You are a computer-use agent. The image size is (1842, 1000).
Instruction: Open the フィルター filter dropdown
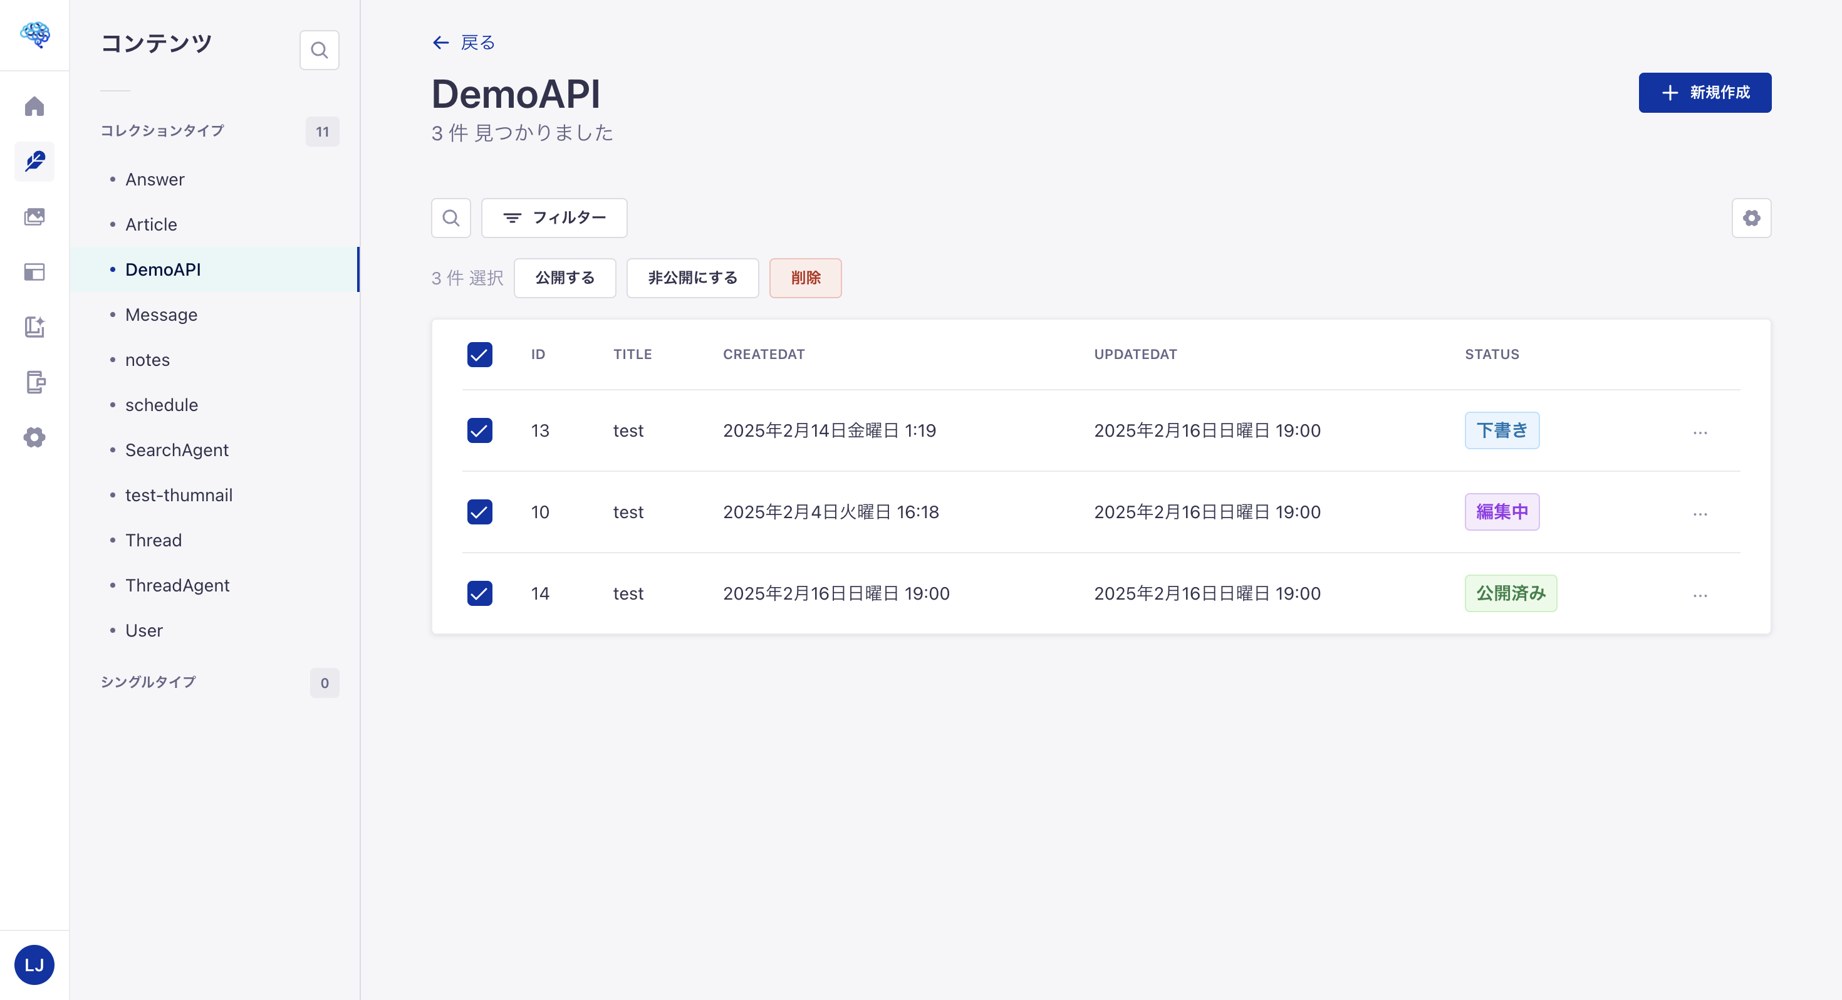(x=554, y=217)
